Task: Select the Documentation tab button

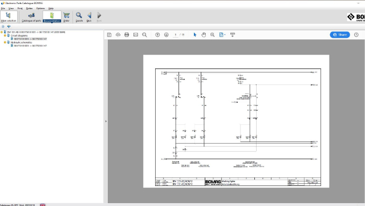Action: (52, 17)
